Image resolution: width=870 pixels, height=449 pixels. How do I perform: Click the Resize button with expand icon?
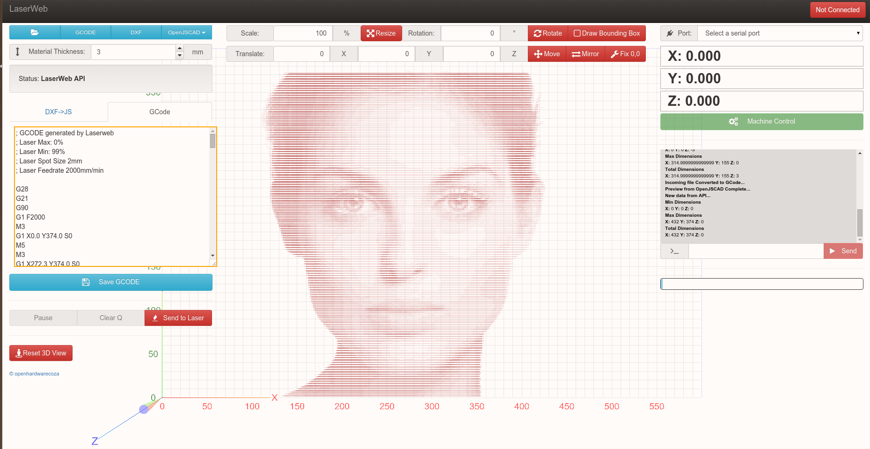click(x=381, y=33)
